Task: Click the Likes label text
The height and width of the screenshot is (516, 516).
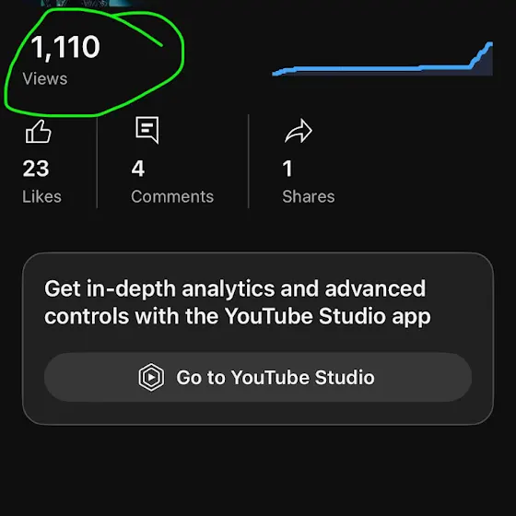Action: click(41, 196)
